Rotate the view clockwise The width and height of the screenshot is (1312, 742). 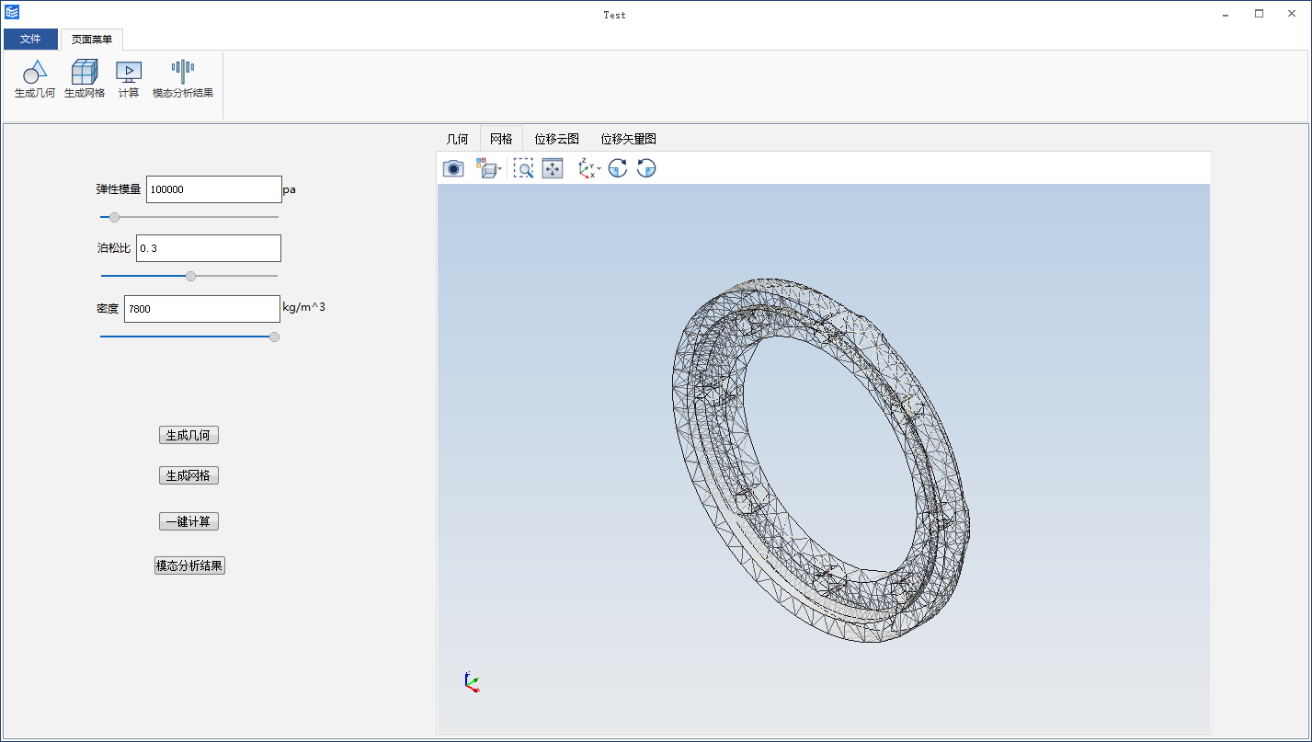point(618,168)
